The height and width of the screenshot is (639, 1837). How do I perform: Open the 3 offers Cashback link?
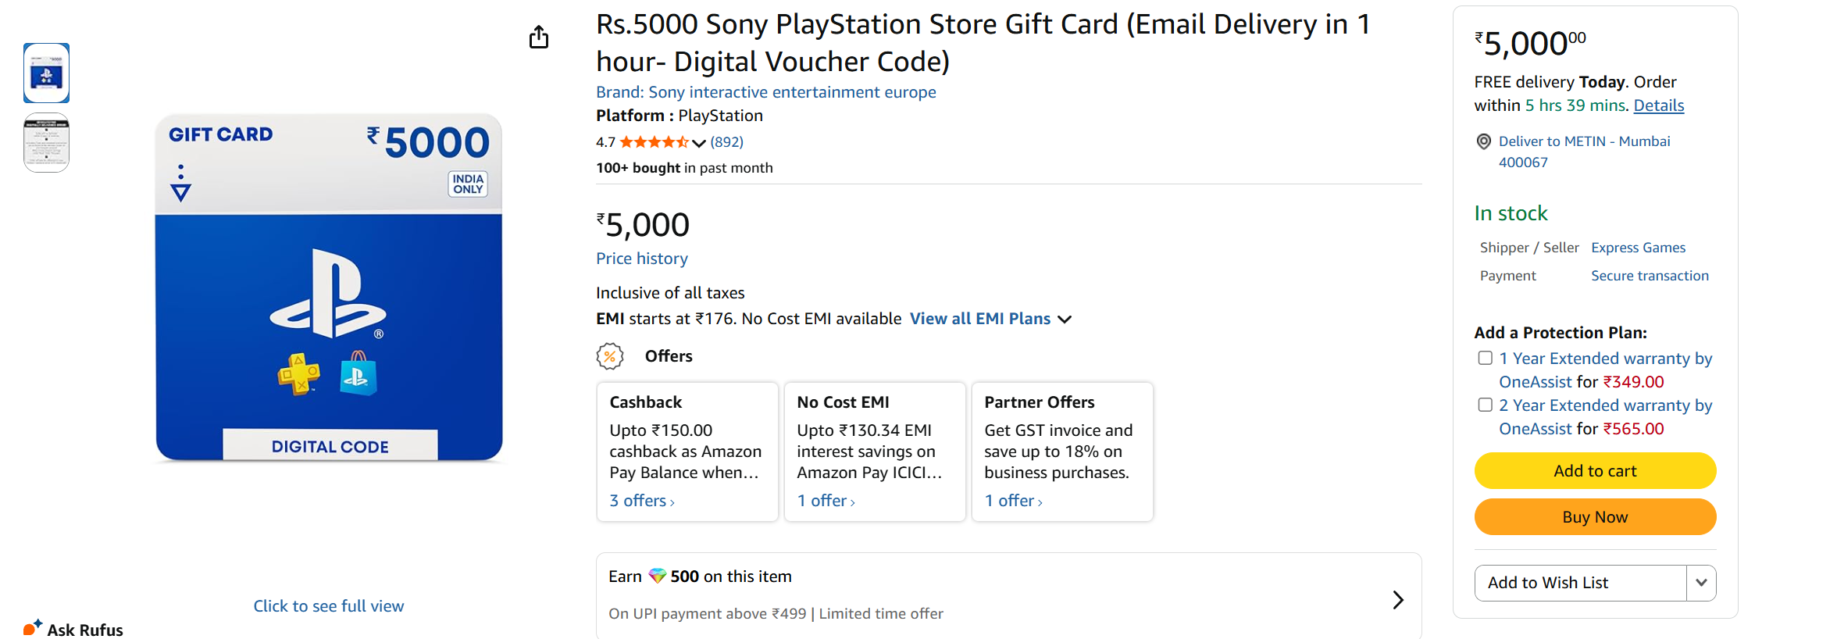[641, 501]
